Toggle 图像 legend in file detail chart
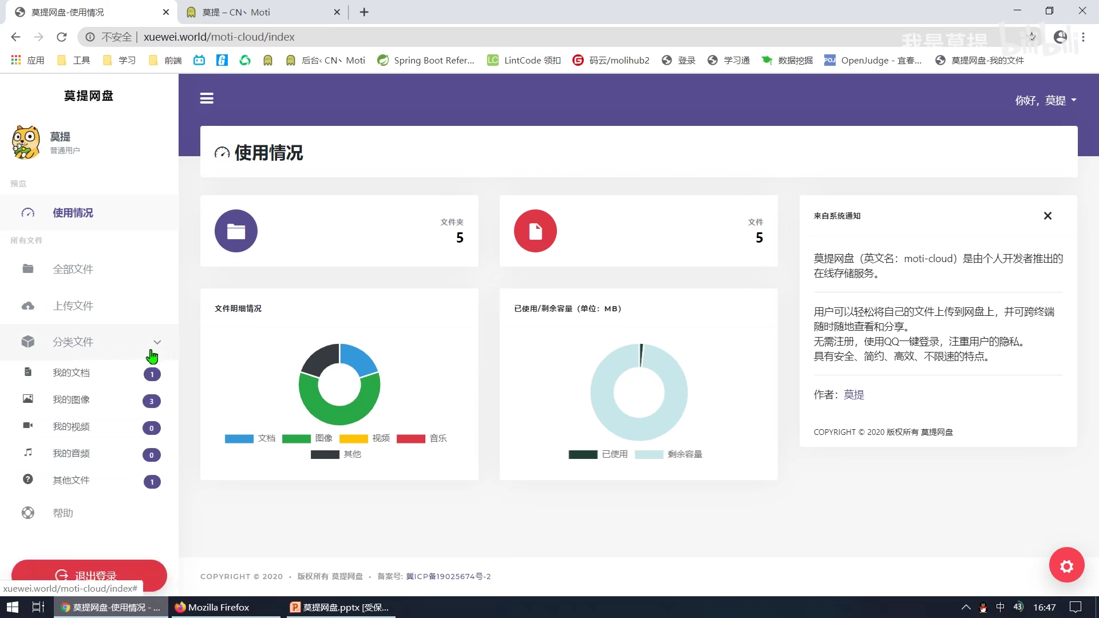The height and width of the screenshot is (618, 1099). coord(297,439)
